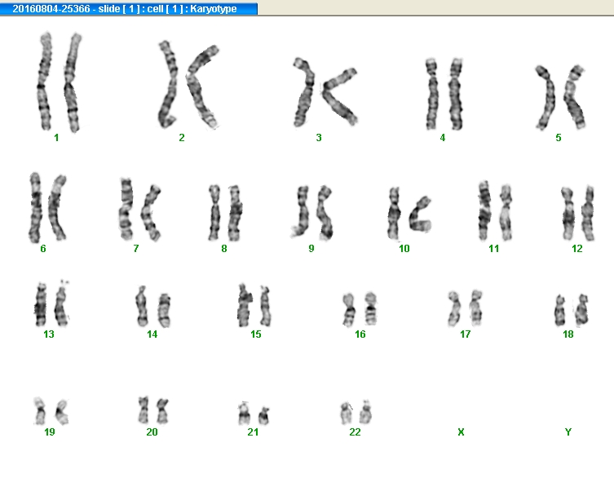The image size is (614, 478).
Task: Select the chromosome 1 pair image
Action: 60,82
